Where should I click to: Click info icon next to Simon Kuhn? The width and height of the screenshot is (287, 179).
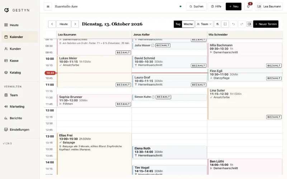click(153, 97)
